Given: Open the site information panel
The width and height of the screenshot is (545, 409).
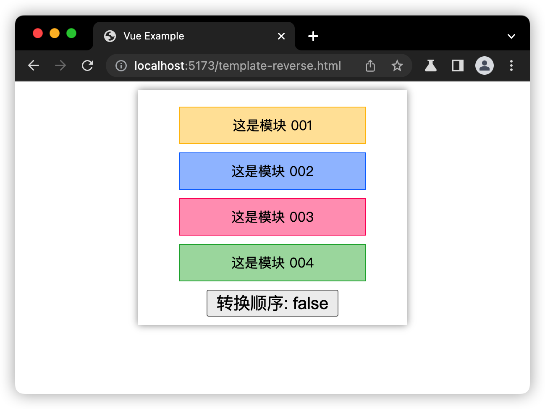Looking at the screenshot, I should coord(121,66).
